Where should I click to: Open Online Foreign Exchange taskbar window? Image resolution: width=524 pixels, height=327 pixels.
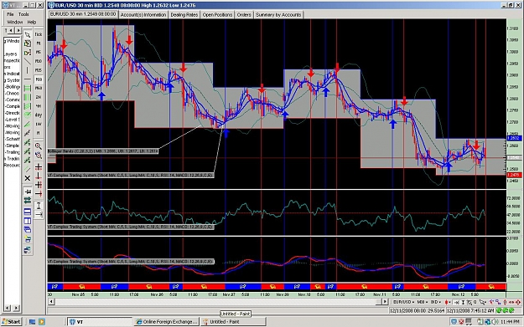pos(167,322)
